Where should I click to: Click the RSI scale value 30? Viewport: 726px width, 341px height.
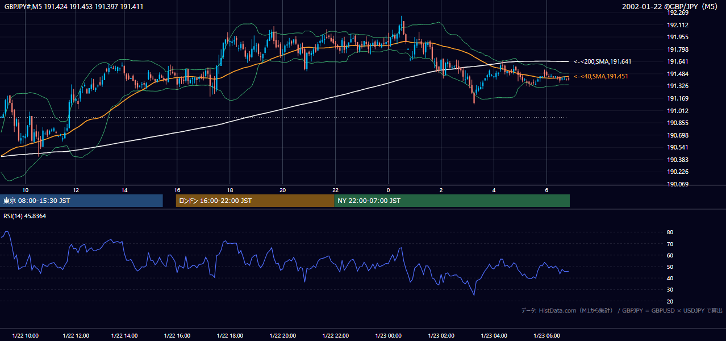tap(670, 290)
